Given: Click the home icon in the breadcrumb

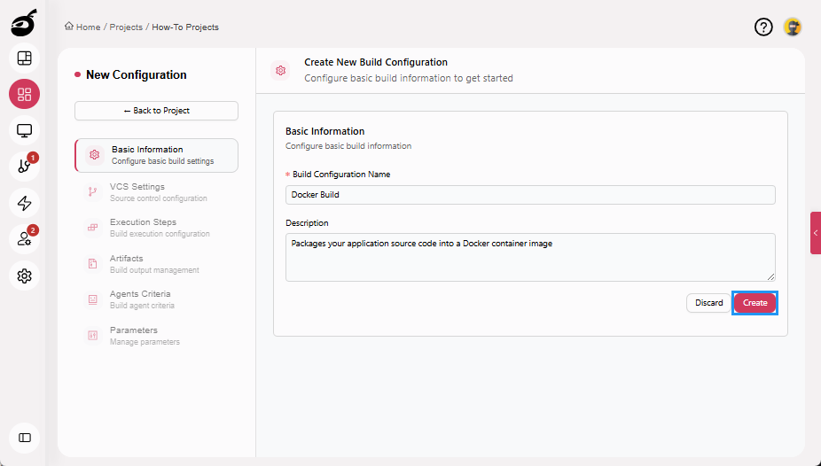Looking at the screenshot, I should pos(69,27).
